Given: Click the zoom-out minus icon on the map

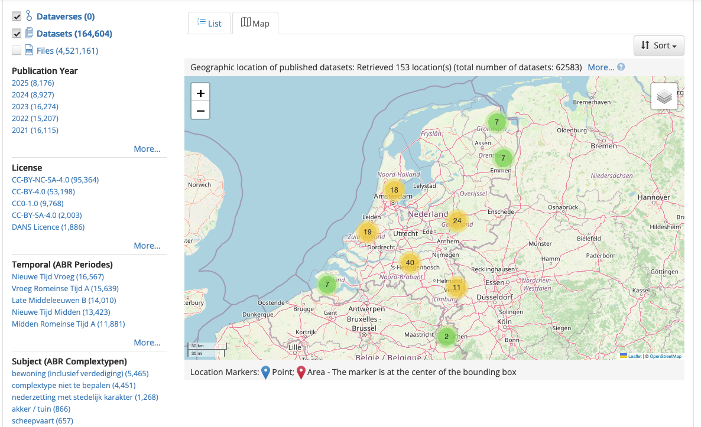Looking at the screenshot, I should point(200,110).
